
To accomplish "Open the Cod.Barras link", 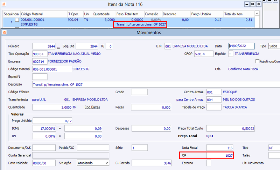I will coord(92,107).
